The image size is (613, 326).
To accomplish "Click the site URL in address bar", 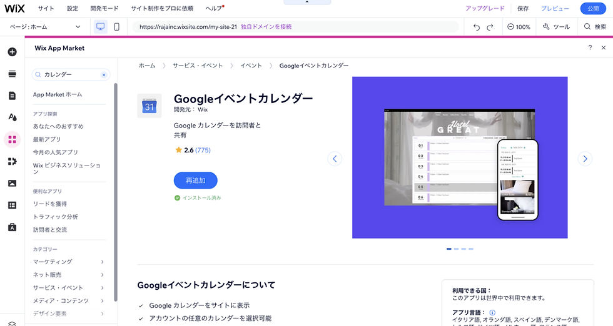I will pyautogui.click(x=188, y=27).
